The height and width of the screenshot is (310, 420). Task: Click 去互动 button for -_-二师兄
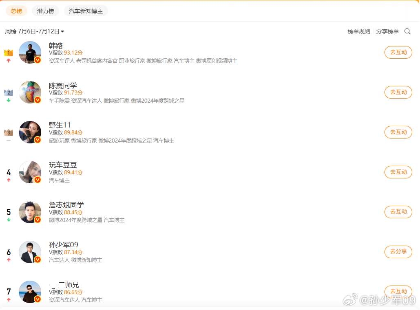[398, 291]
